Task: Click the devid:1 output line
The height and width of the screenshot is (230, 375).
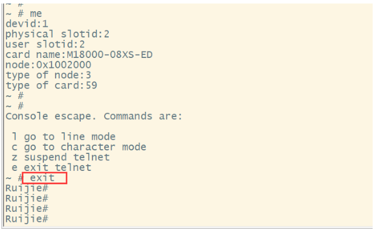Action: tap(27, 24)
